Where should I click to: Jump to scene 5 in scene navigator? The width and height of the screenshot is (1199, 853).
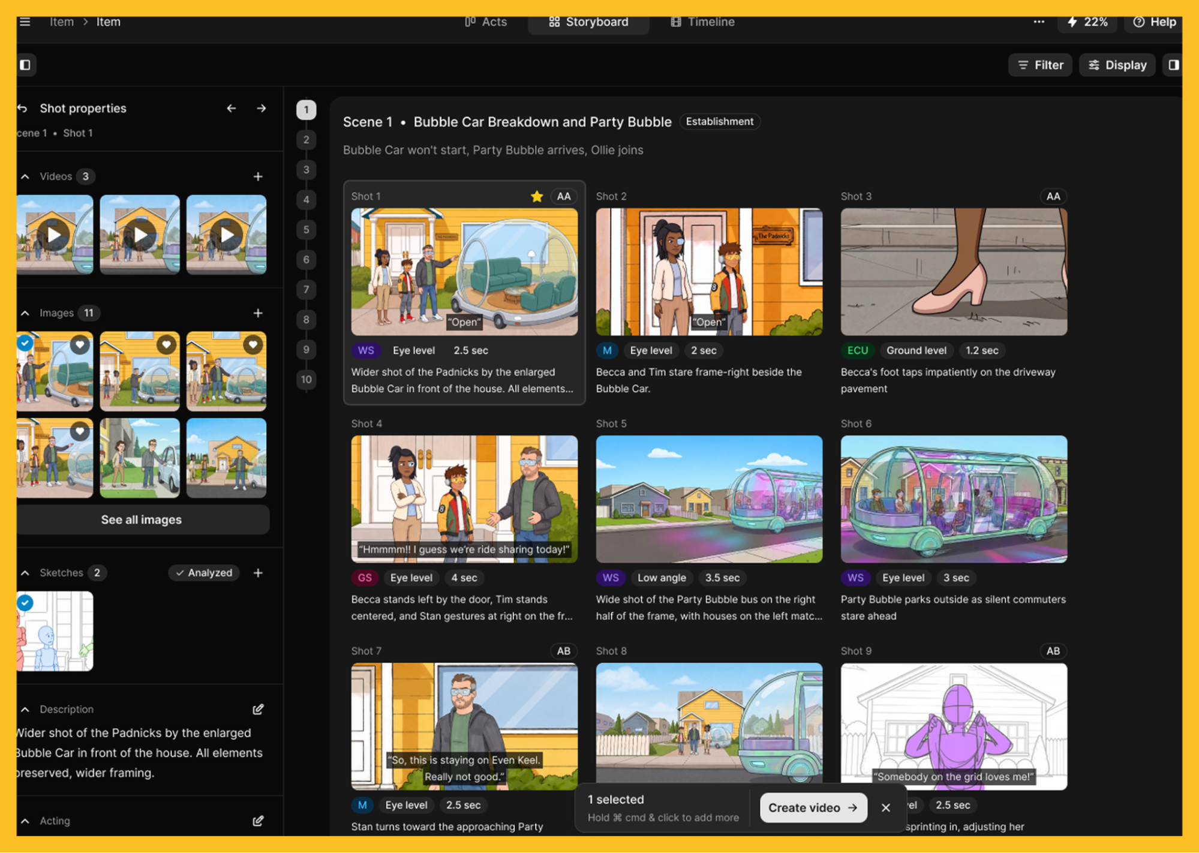(306, 230)
